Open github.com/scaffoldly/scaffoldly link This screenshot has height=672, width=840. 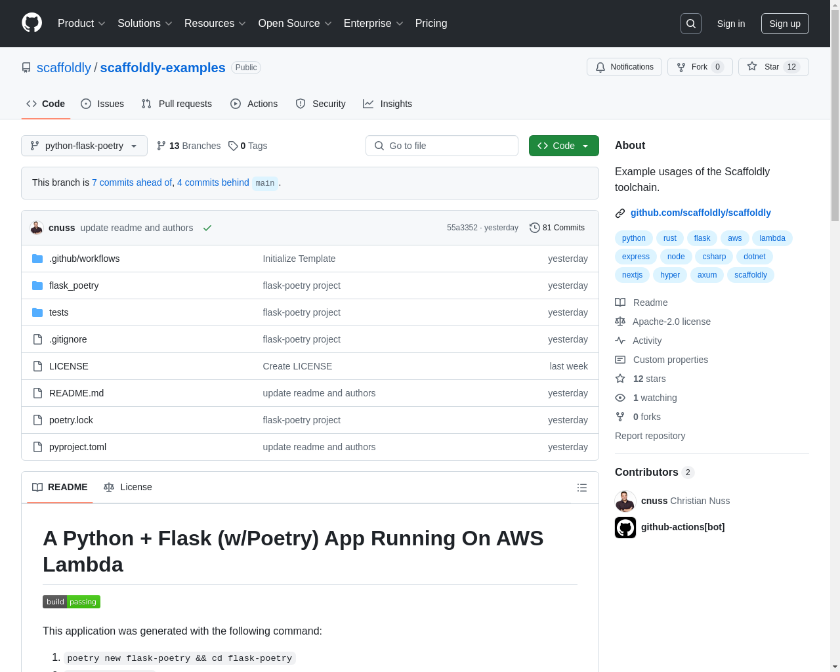click(x=701, y=213)
